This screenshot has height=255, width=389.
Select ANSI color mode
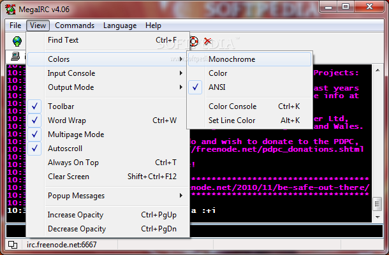[249, 87]
